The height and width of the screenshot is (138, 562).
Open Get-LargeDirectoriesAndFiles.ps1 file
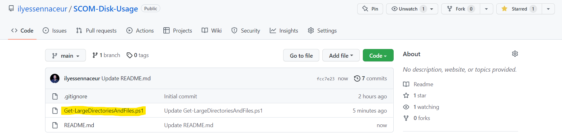point(104,111)
